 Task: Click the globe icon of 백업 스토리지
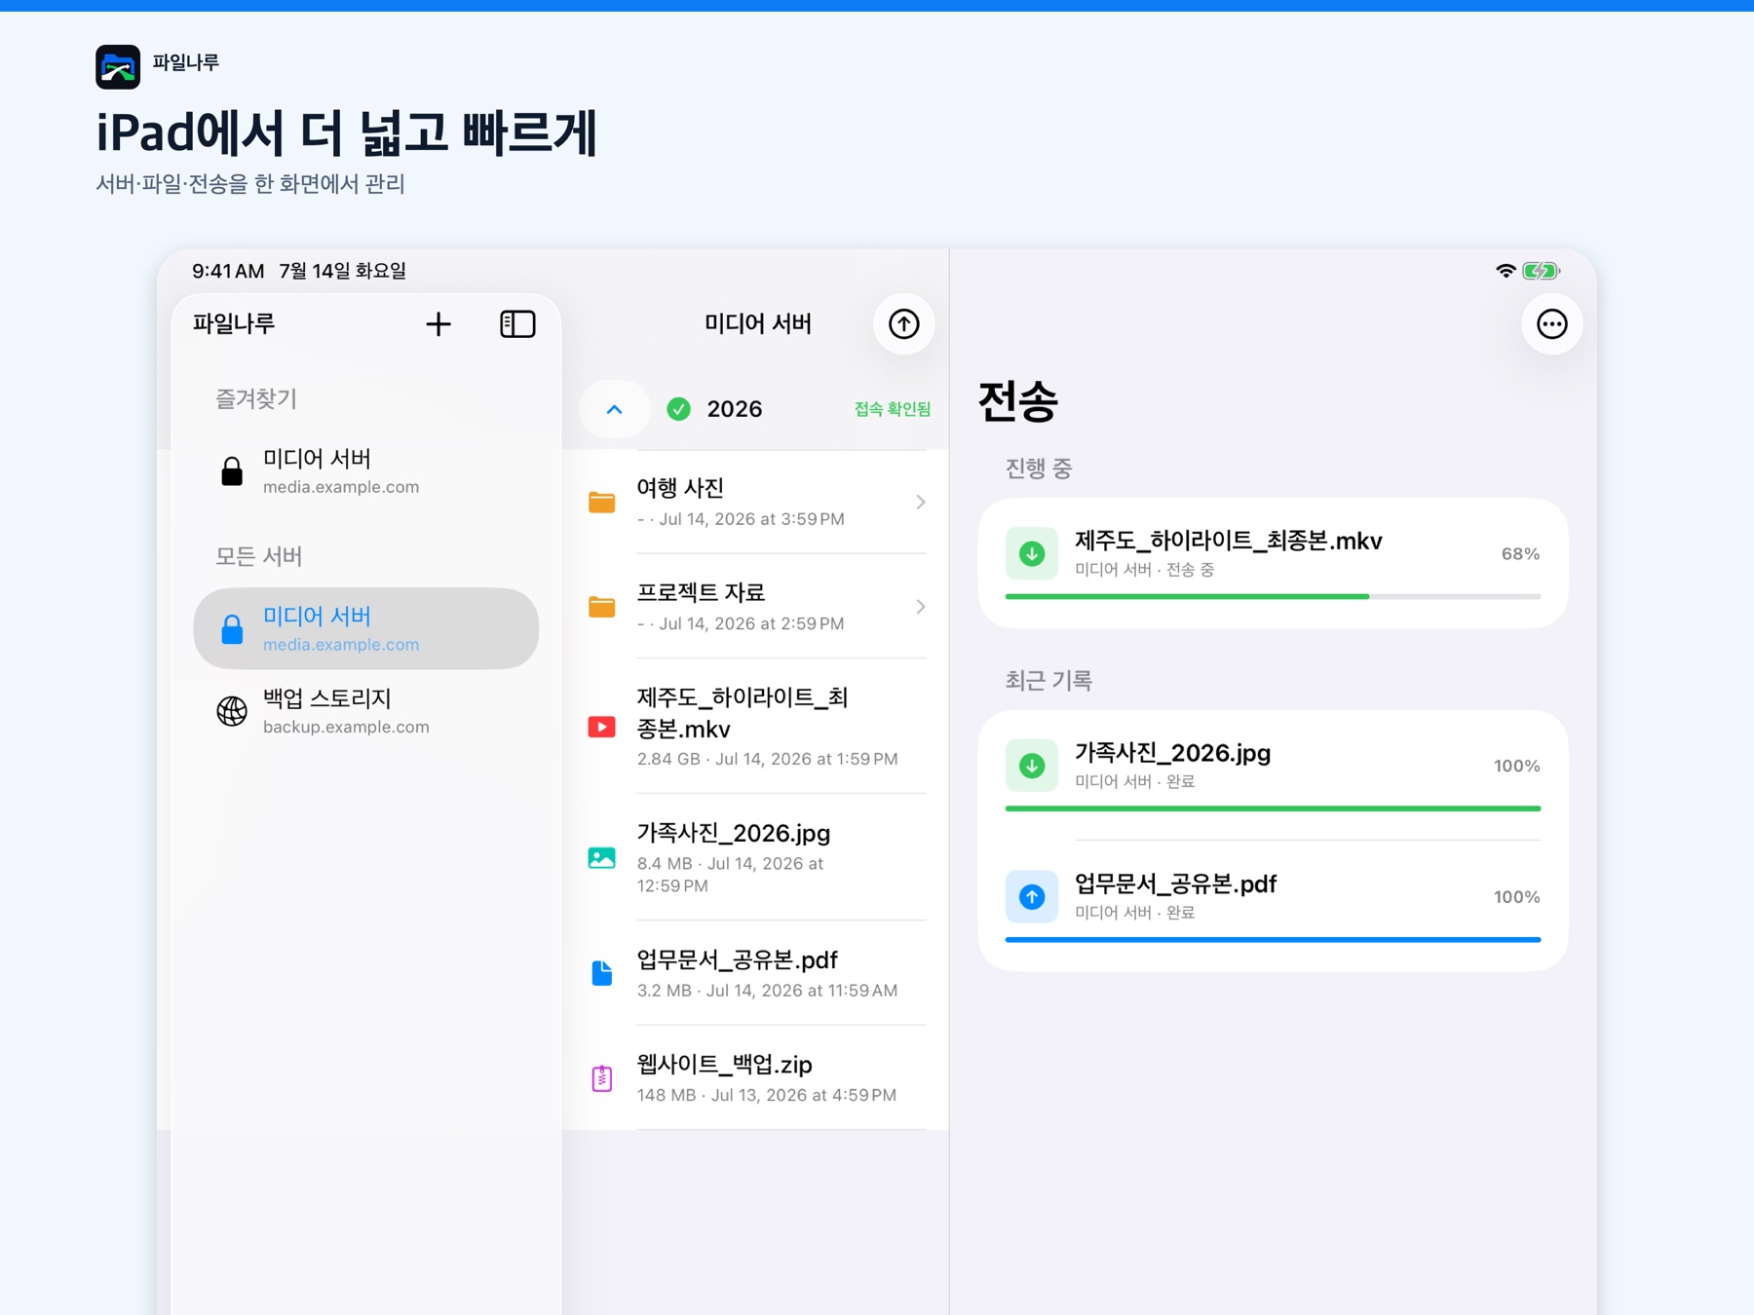pos(232,711)
